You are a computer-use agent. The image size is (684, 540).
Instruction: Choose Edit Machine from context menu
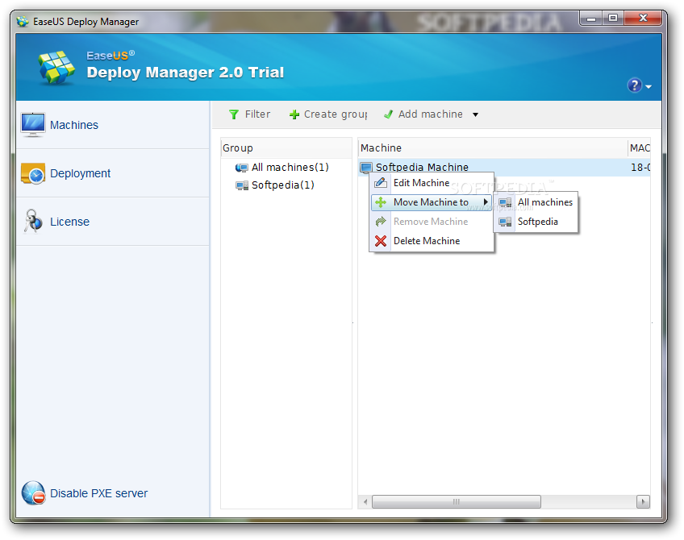click(x=432, y=183)
